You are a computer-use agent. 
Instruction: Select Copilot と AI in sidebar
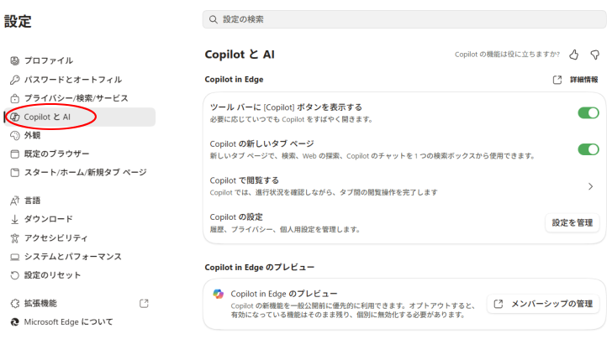80,117
